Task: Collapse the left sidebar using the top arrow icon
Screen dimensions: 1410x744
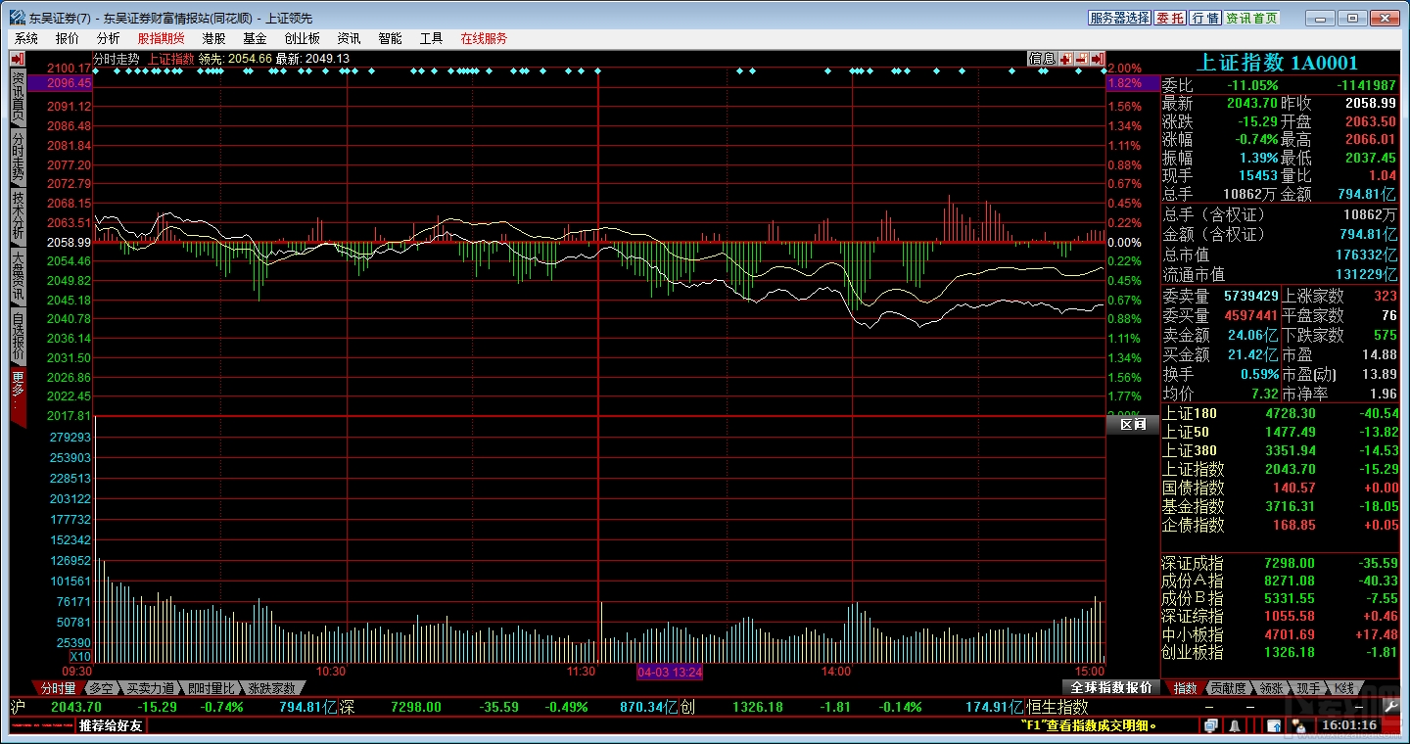Action: (x=18, y=59)
